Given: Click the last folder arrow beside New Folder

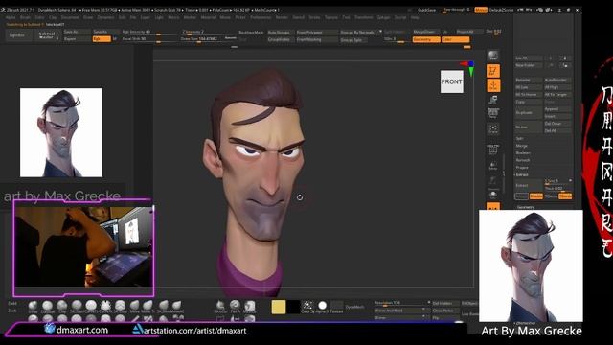Looking at the screenshot, I should pyautogui.click(x=565, y=65).
